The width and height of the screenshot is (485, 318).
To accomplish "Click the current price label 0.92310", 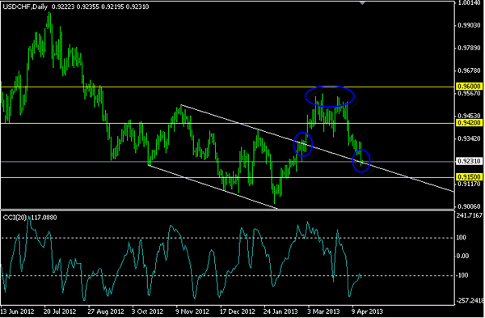I will 469,161.
